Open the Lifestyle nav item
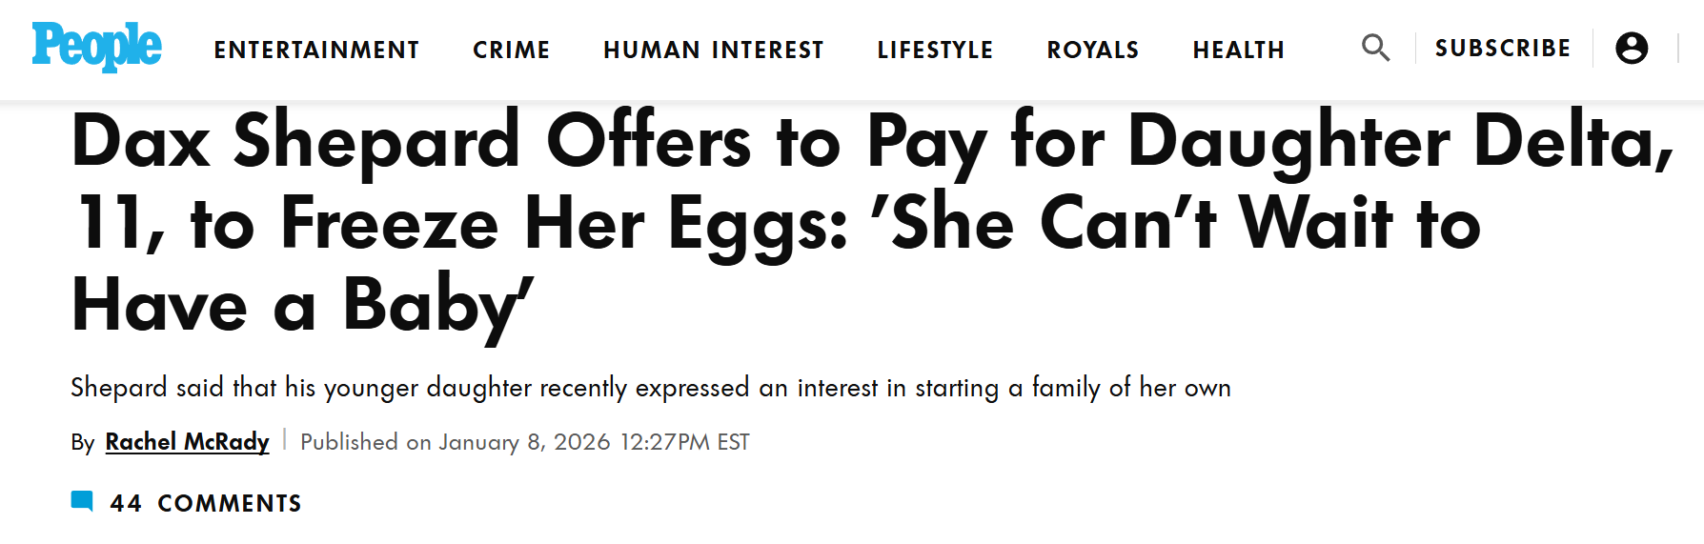The width and height of the screenshot is (1704, 544). click(x=935, y=50)
